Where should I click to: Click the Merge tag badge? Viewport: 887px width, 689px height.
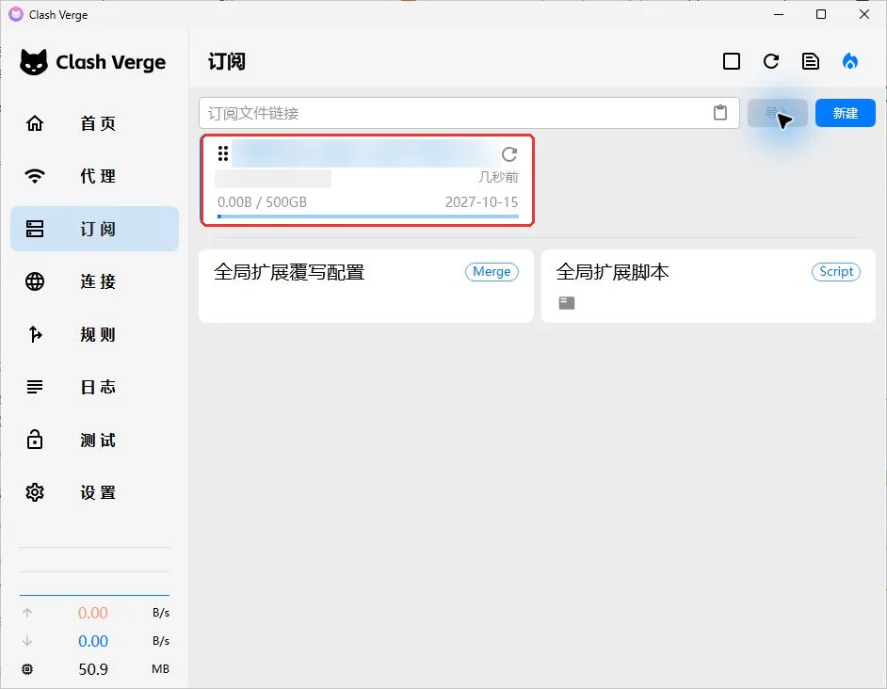click(492, 271)
